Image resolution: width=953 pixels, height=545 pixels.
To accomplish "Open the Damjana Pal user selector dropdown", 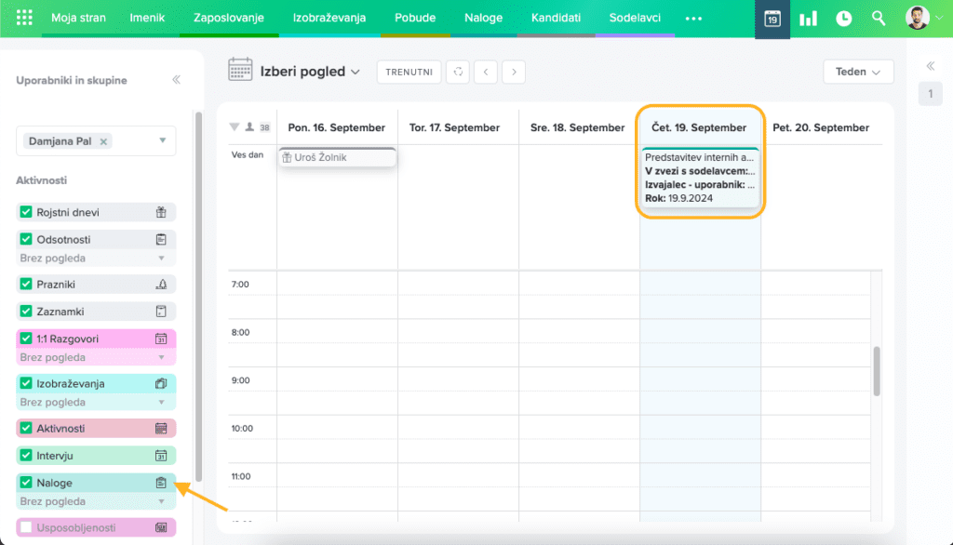I will coord(163,141).
